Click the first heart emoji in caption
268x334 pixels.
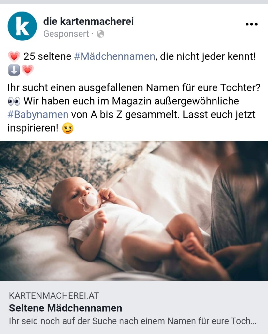[x=14, y=57]
